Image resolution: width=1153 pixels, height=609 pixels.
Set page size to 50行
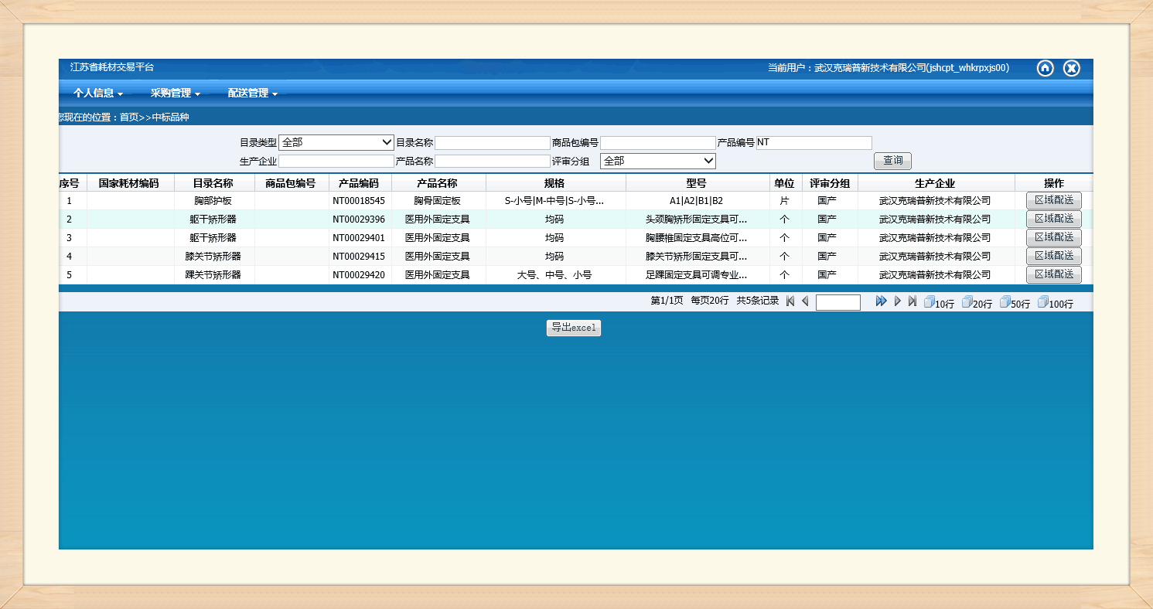pos(1015,303)
